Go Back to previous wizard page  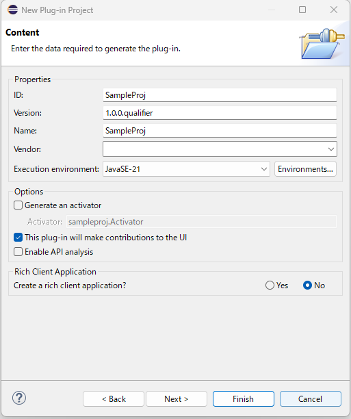tap(114, 398)
